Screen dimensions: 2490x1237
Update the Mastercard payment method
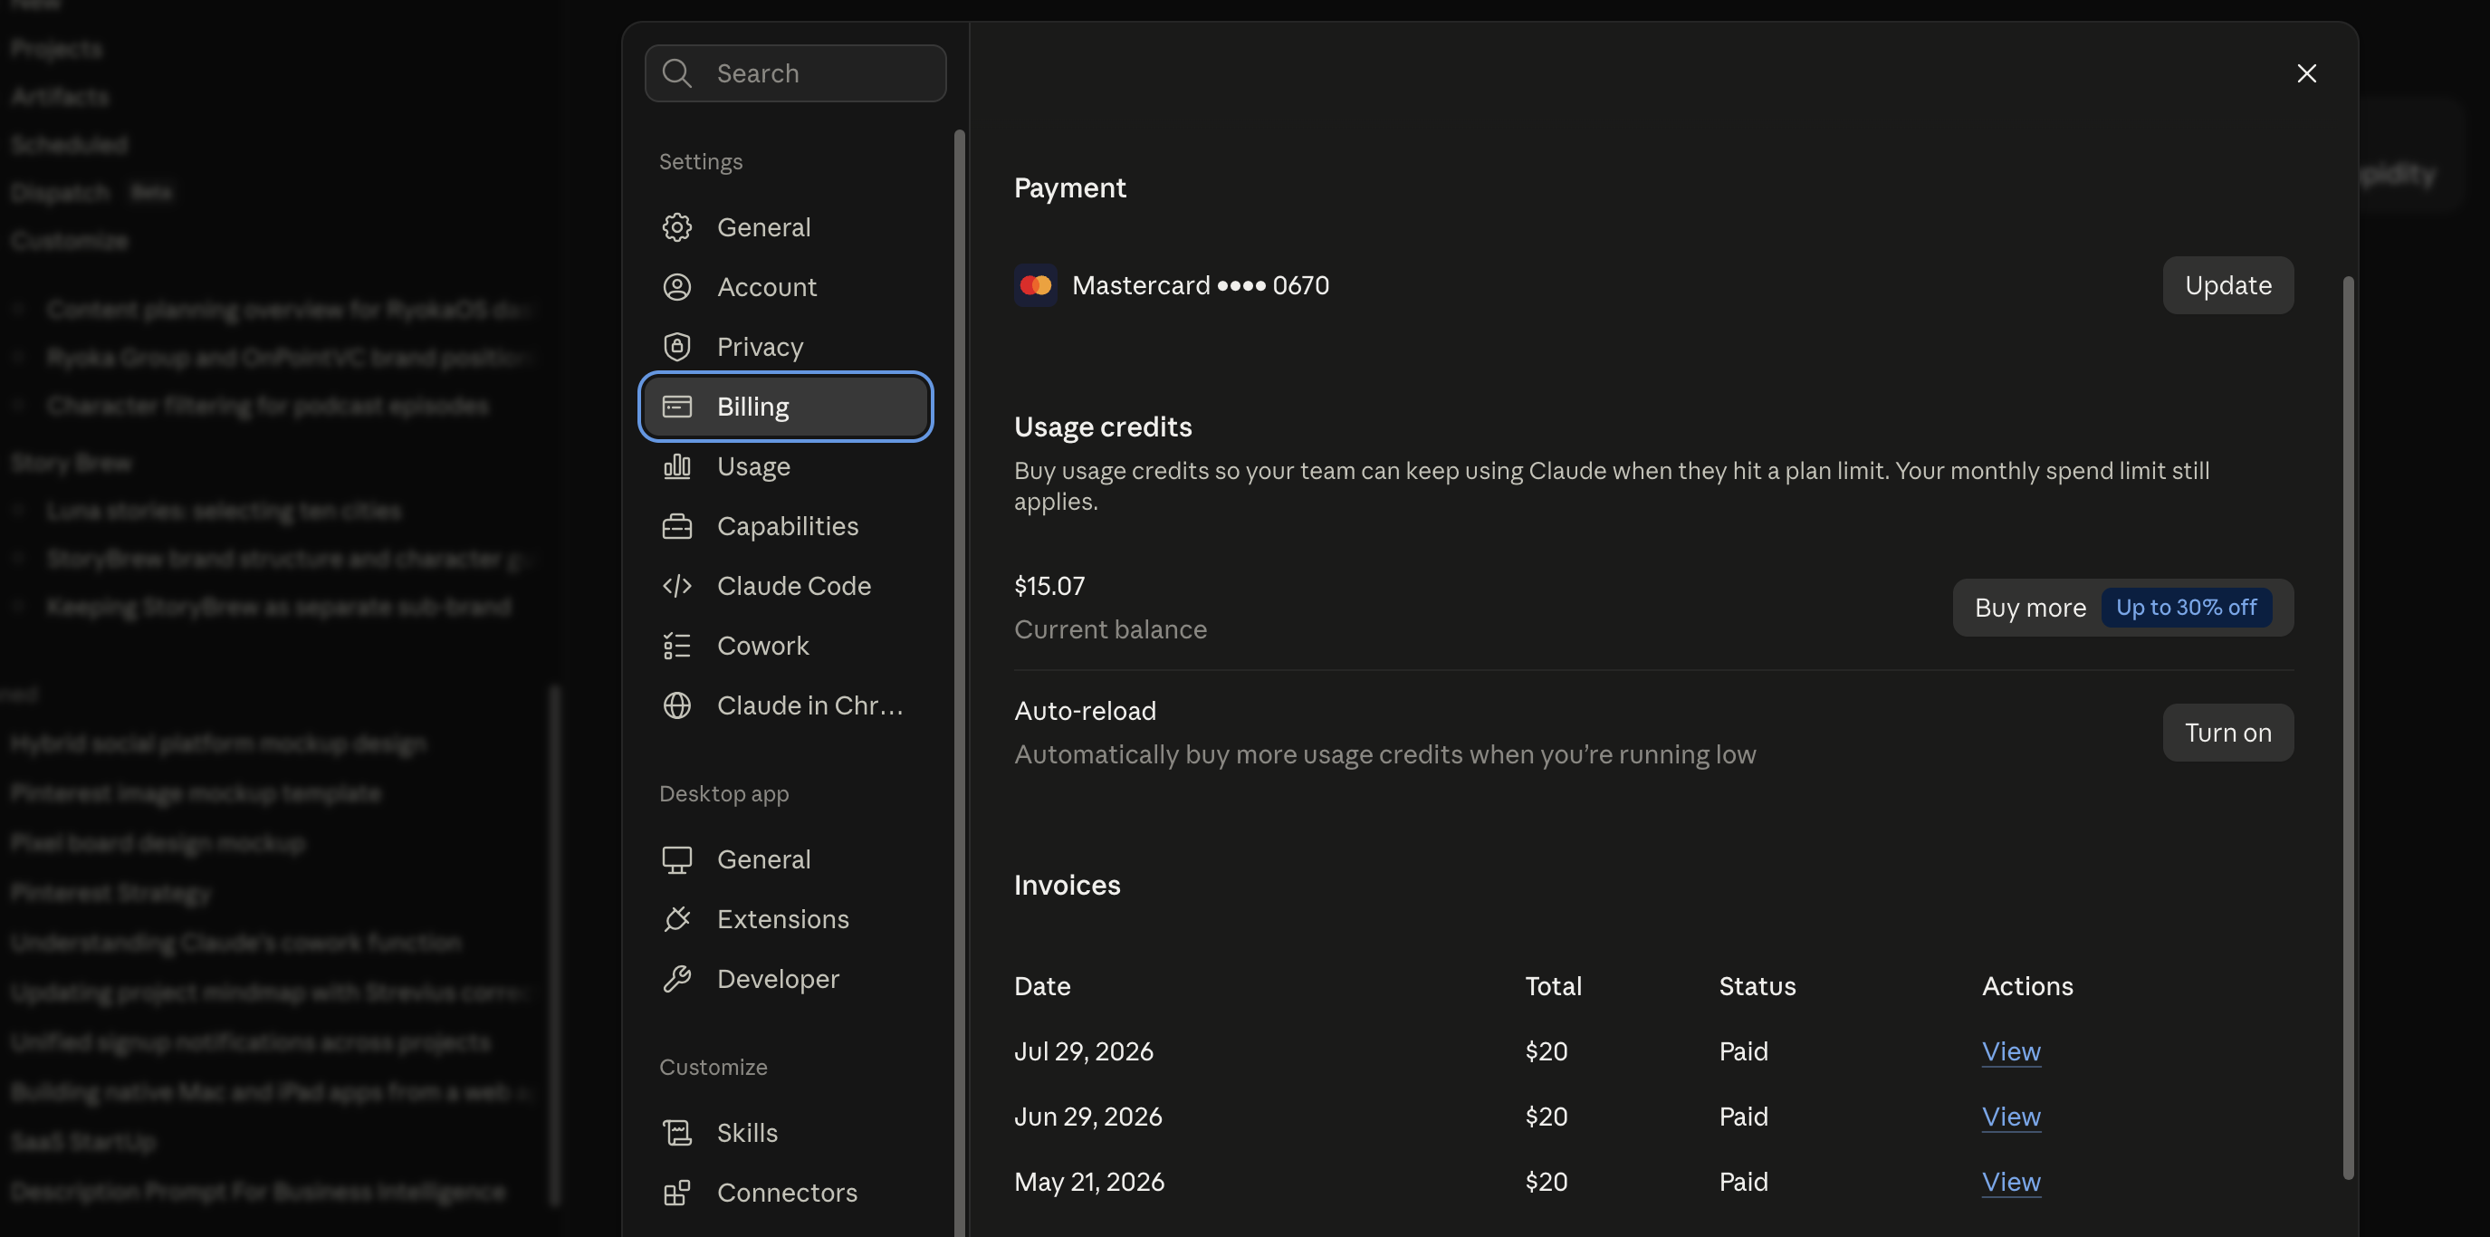2228,285
